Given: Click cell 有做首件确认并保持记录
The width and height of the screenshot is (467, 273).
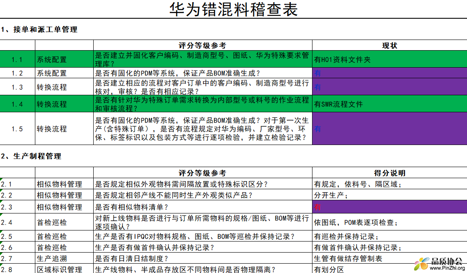Looking at the screenshot, I should point(390,247).
